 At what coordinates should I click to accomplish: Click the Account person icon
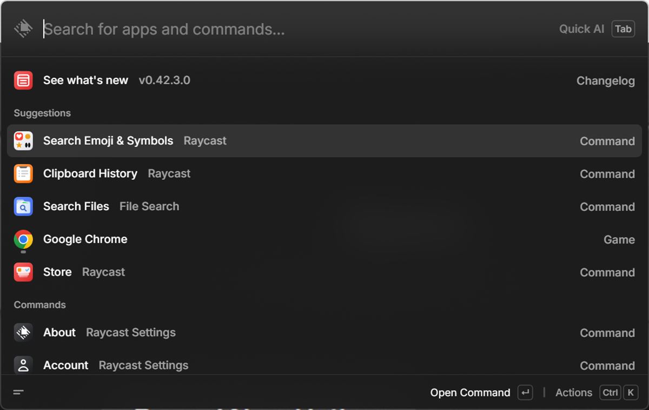[23, 365]
